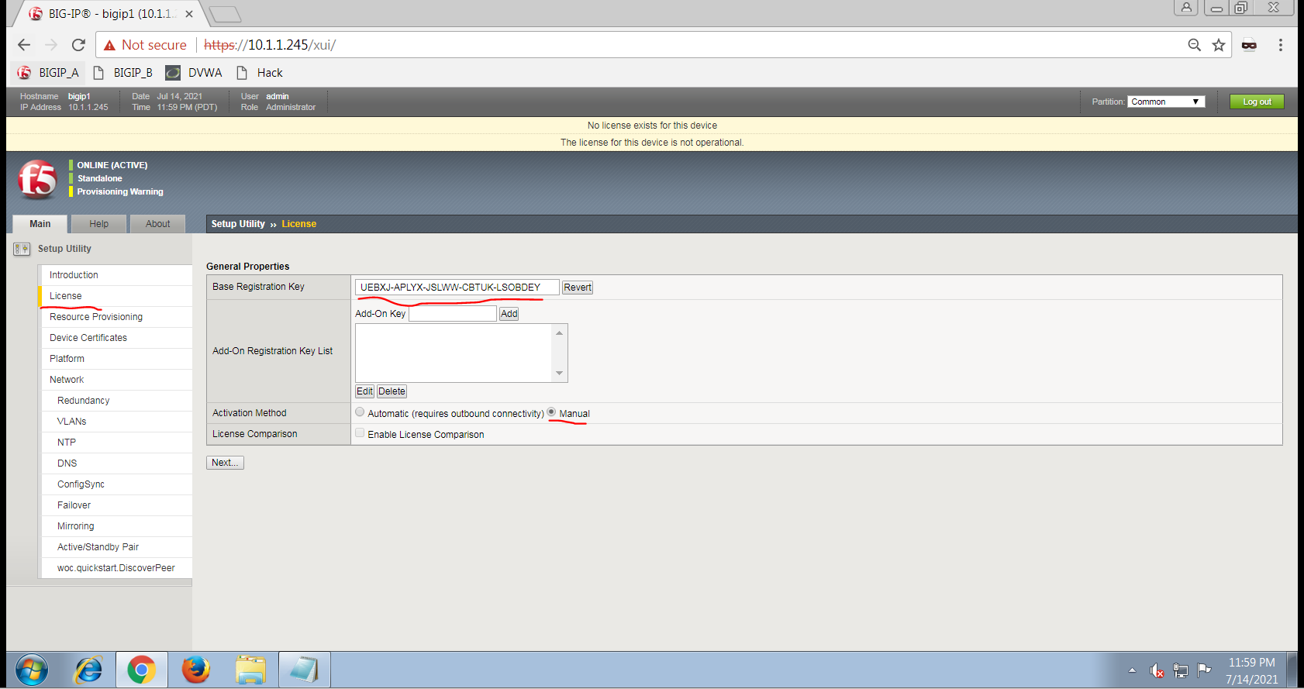Open the zoom magnifier icon in address bar

tap(1195, 45)
